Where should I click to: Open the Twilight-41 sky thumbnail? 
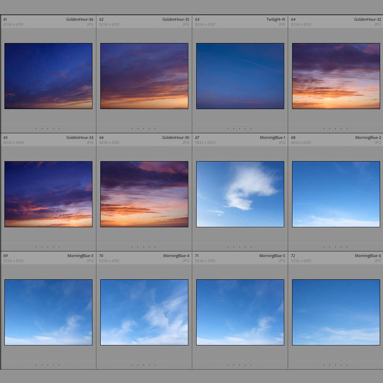[240, 76]
